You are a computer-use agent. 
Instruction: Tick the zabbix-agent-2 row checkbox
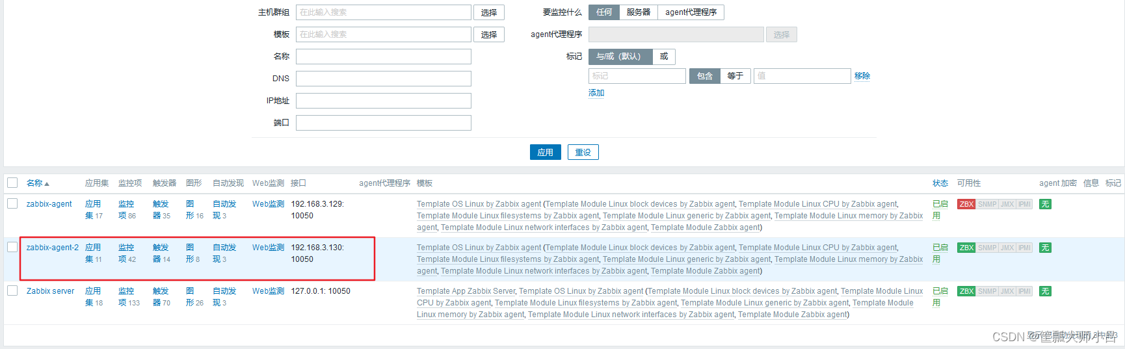coord(12,247)
